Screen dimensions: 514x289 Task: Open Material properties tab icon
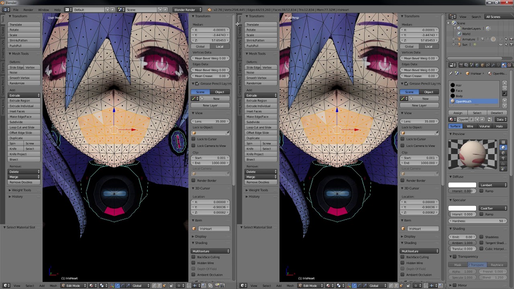pyautogui.click(x=504, y=65)
